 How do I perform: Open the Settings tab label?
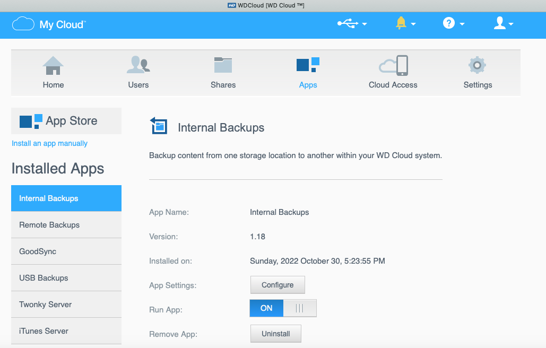click(478, 85)
